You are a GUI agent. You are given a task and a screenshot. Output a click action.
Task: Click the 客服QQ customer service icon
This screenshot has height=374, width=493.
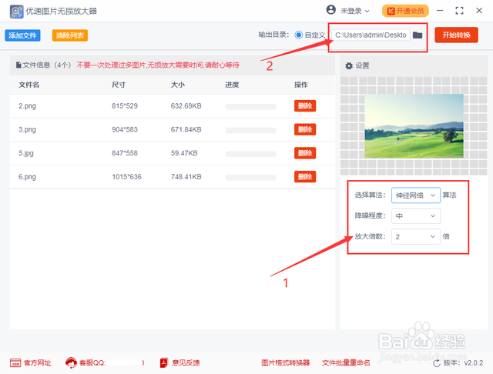click(x=71, y=362)
